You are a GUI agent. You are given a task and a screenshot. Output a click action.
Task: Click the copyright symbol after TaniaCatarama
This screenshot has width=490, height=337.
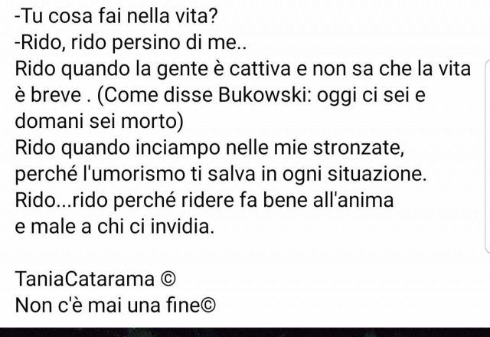168,279
